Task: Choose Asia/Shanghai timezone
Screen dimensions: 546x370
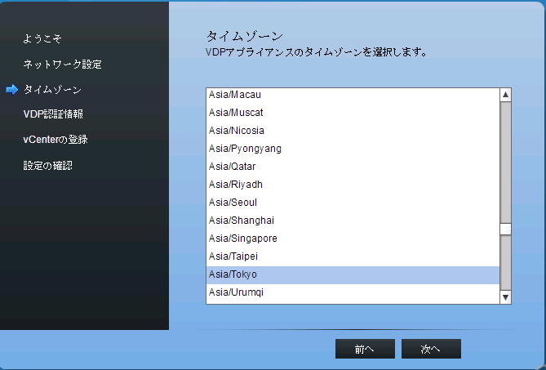Action: tap(353, 221)
